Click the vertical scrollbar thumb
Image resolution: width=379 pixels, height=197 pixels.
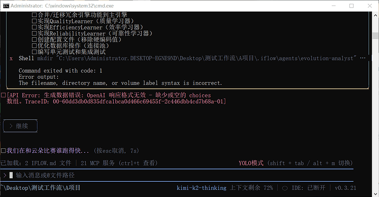click(375, 36)
